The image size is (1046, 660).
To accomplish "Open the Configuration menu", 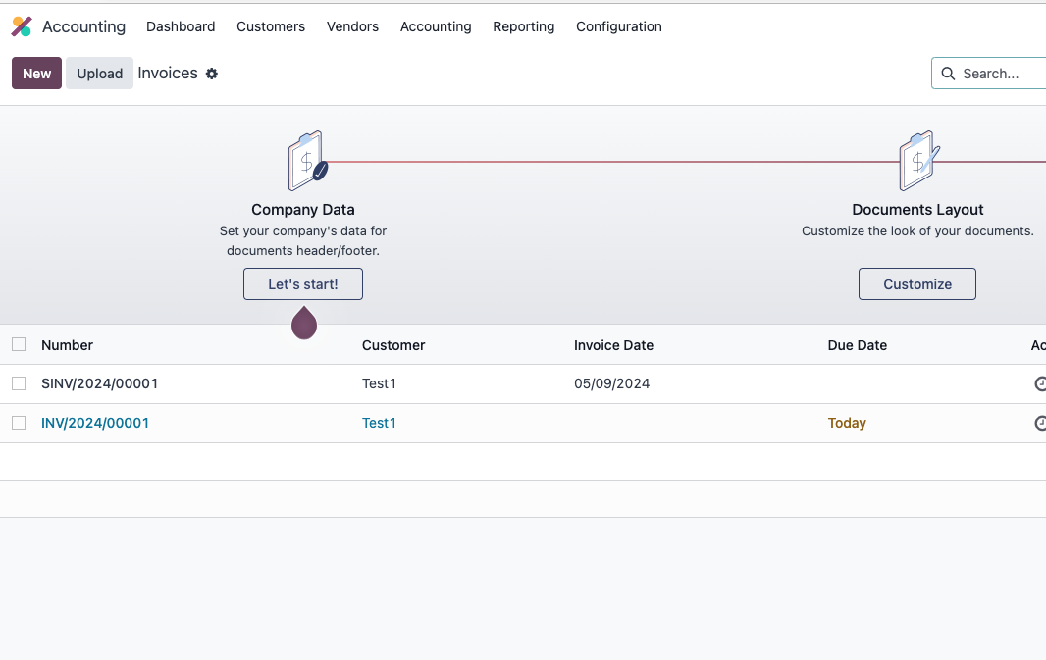I will (x=619, y=26).
